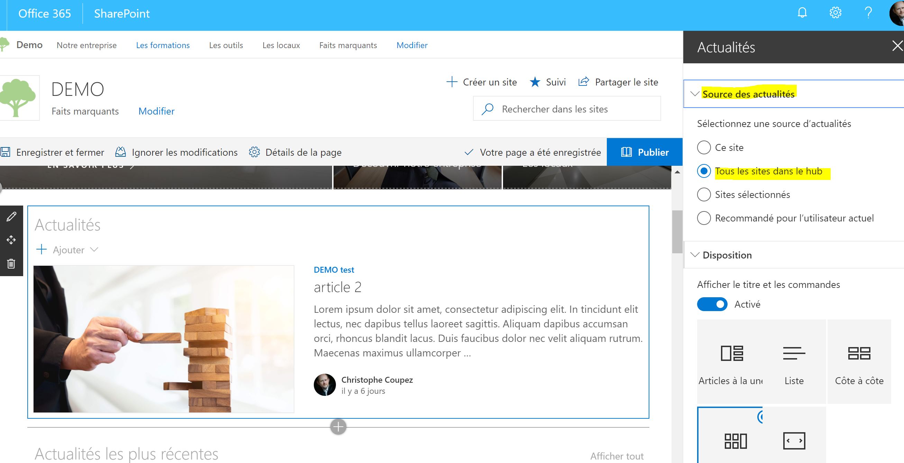Click the Publier button
This screenshot has height=463, width=904.
coord(645,152)
